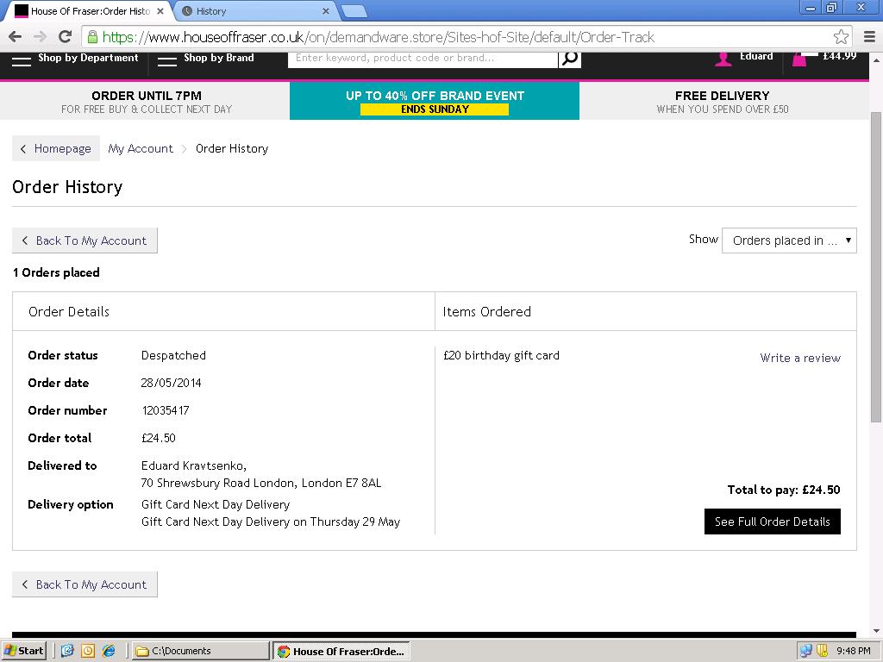Screen dimensions: 883x662
Task: Reload the page with the refresh icon
Action: coord(66,36)
